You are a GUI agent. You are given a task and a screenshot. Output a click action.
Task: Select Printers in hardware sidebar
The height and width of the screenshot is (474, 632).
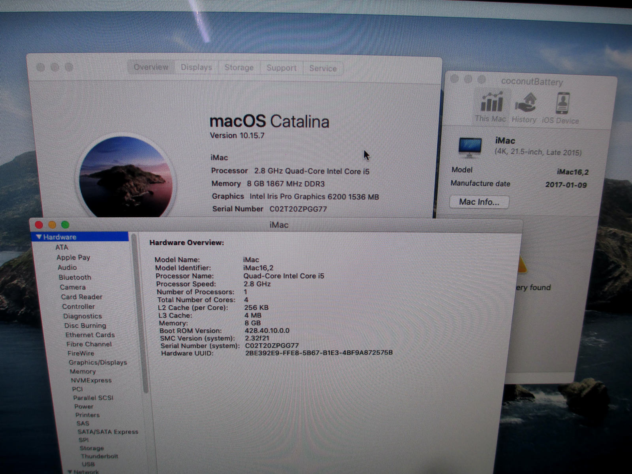coord(87,415)
